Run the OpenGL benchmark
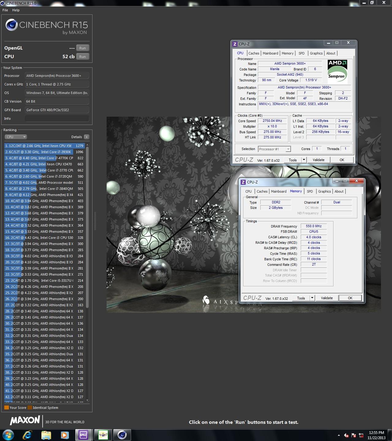392x441 pixels. (83, 48)
